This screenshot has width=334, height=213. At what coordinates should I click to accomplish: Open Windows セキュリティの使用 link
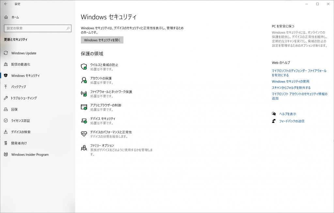click(290, 81)
